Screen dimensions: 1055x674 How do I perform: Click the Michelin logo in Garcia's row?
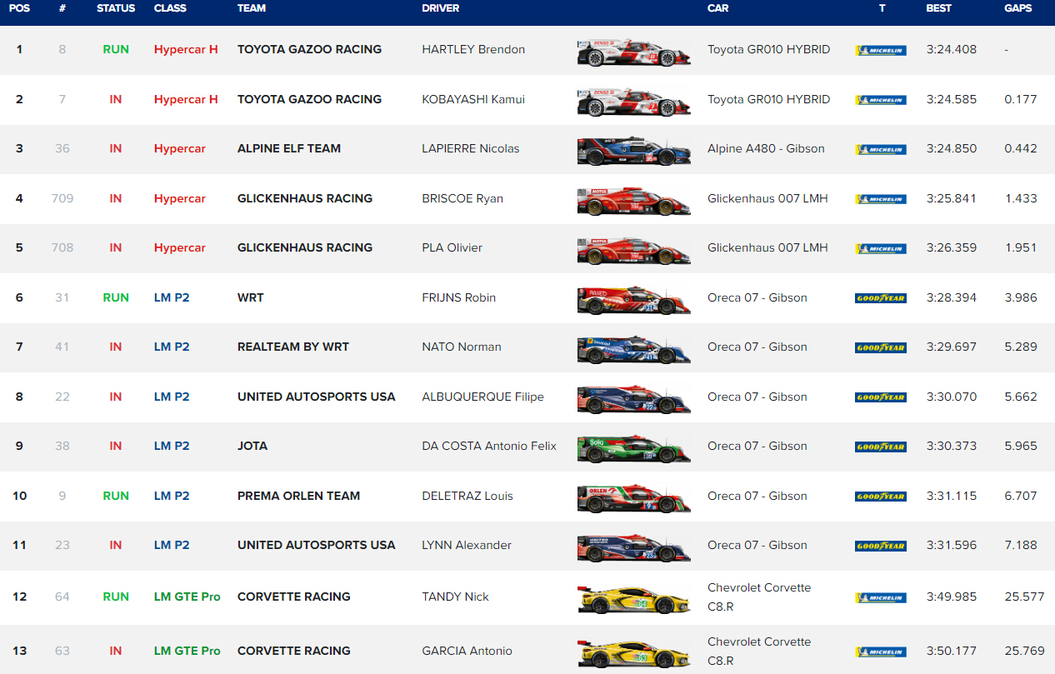tap(880, 652)
